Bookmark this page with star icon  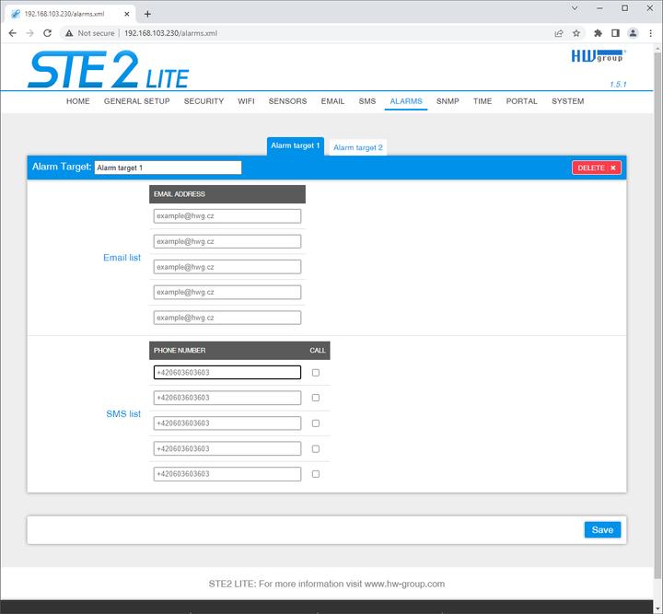[576, 32]
